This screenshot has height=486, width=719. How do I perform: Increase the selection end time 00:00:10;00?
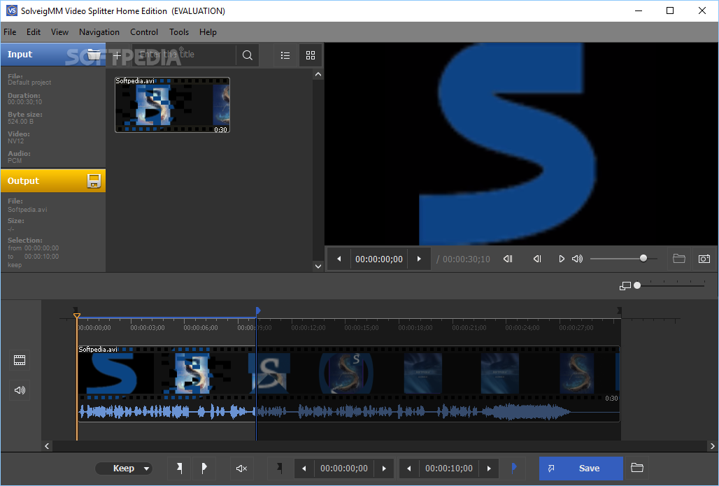tap(489, 469)
